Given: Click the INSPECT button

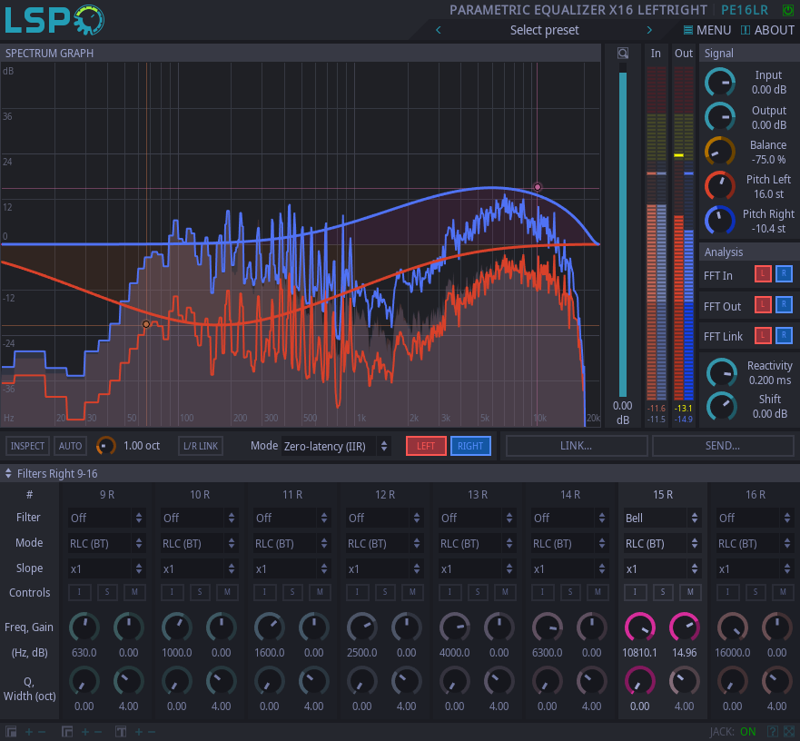Looking at the screenshot, I should 27,446.
